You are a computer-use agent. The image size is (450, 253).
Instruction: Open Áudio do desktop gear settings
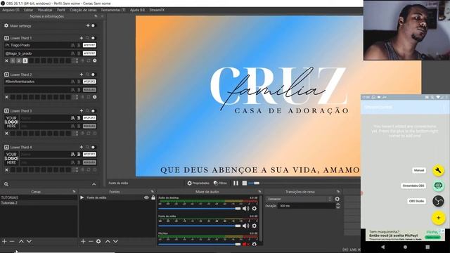[x=255, y=209]
